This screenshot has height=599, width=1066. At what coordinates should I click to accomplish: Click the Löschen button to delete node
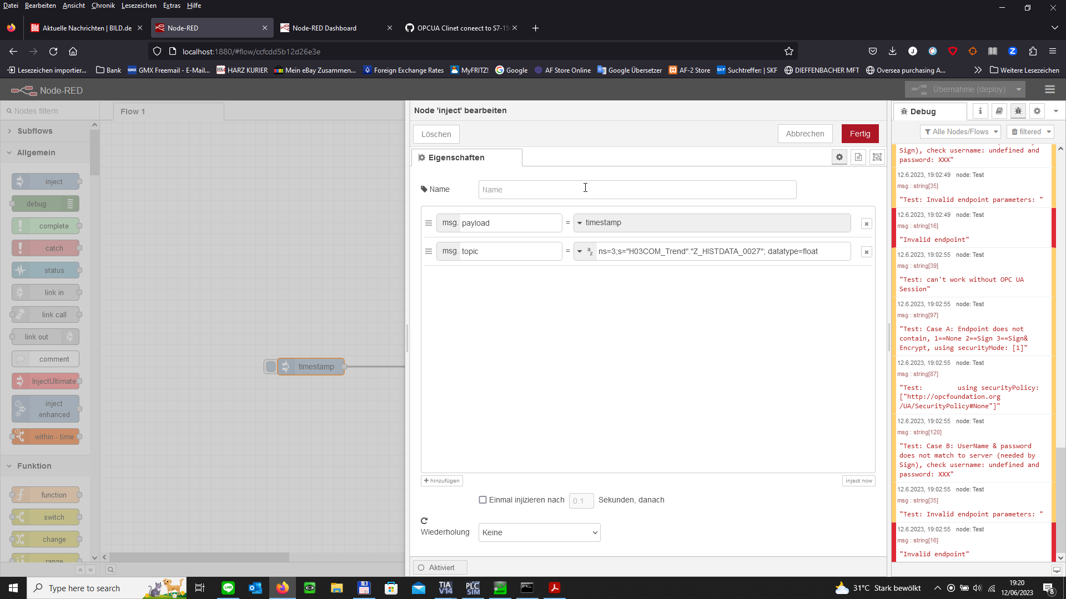(436, 134)
